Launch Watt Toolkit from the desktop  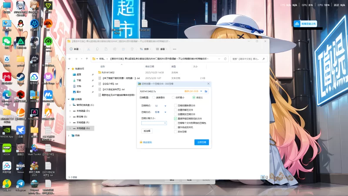click(34, 148)
